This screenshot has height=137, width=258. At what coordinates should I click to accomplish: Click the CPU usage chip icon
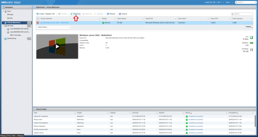[x=251, y=38]
